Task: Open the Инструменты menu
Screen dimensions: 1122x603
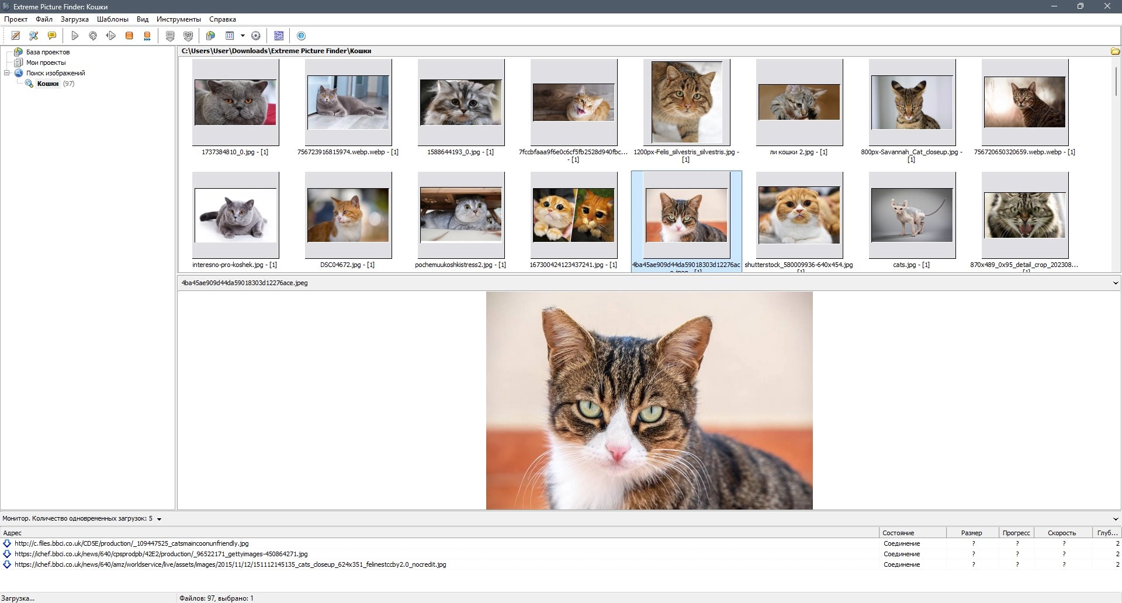Action: (x=178, y=19)
